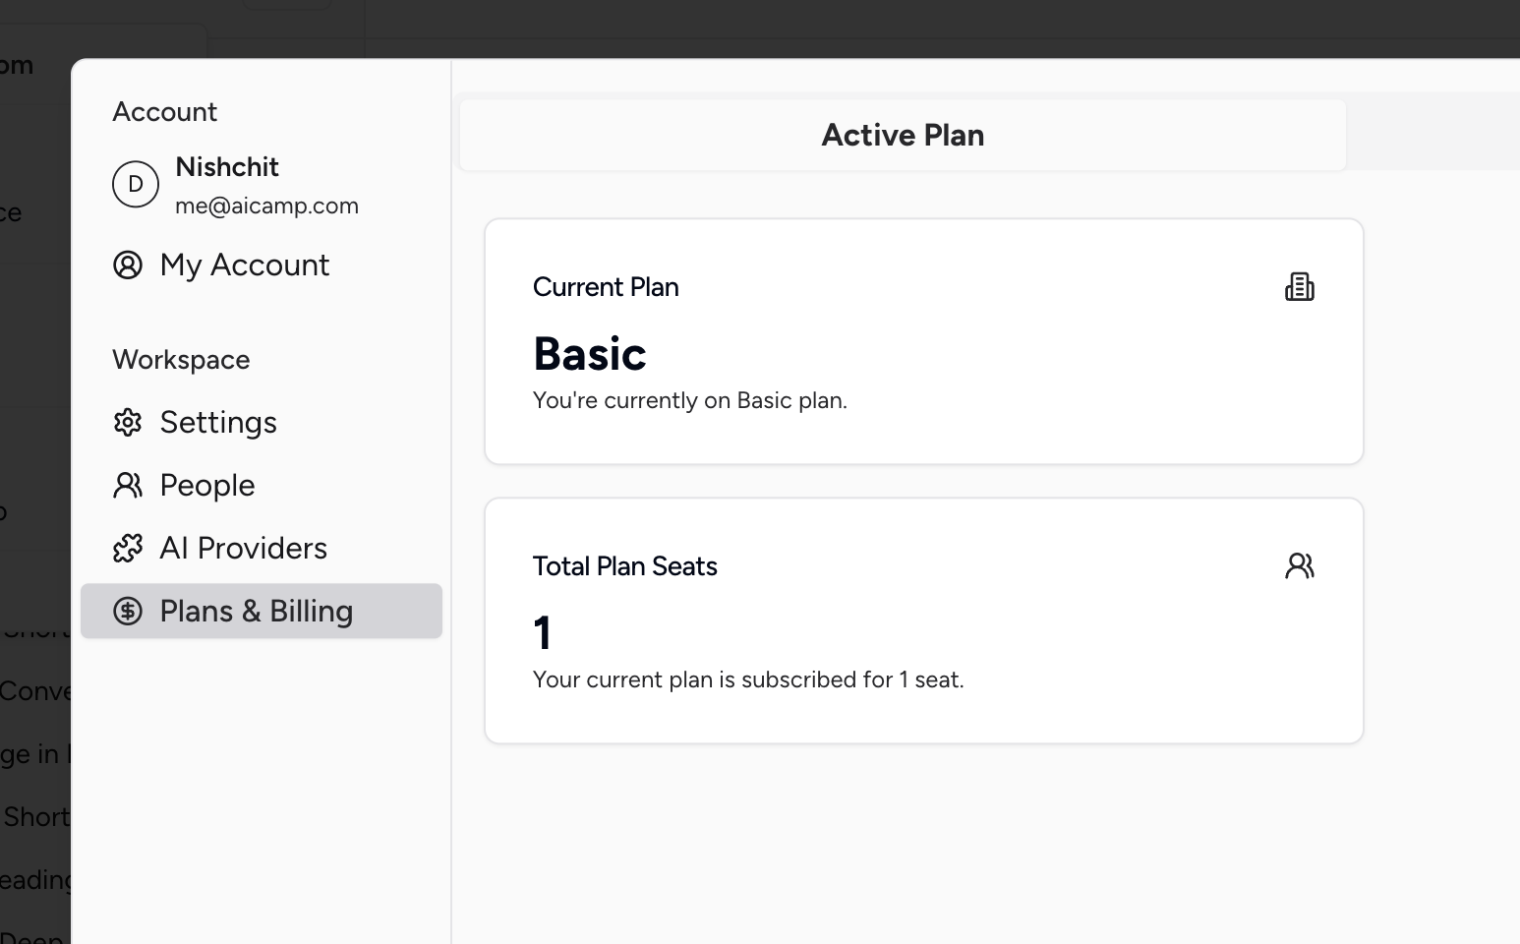Open My Account page
The width and height of the screenshot is (1520, 944).
click(261, 265)
